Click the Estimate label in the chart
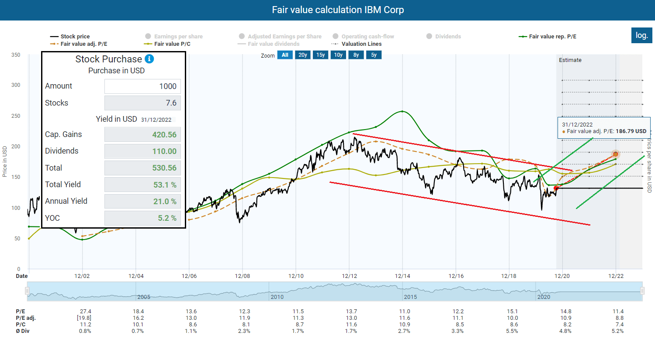Viewport: 655px width, 339px height. click(x=570, y=60)
